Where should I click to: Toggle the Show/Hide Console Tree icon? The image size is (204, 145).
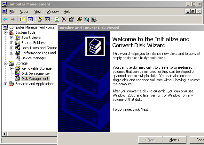tap(30, 20)
